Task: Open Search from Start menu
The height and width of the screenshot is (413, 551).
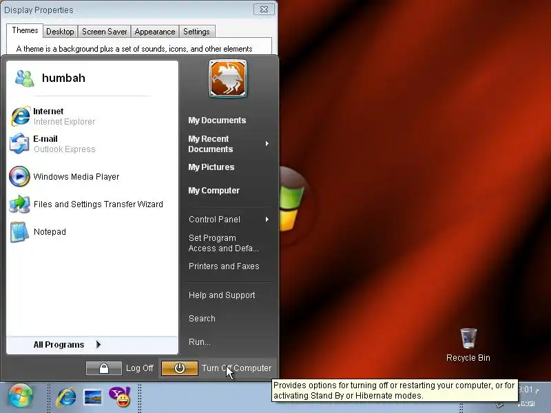Action: pyautogui.click(x=202, y=319)
